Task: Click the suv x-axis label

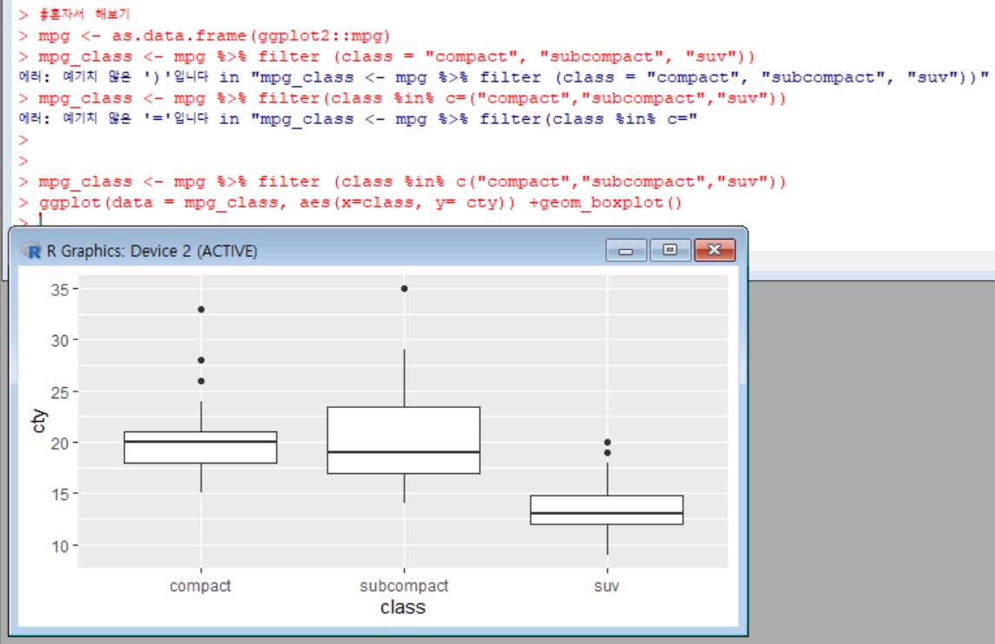Action: point(607,586)
